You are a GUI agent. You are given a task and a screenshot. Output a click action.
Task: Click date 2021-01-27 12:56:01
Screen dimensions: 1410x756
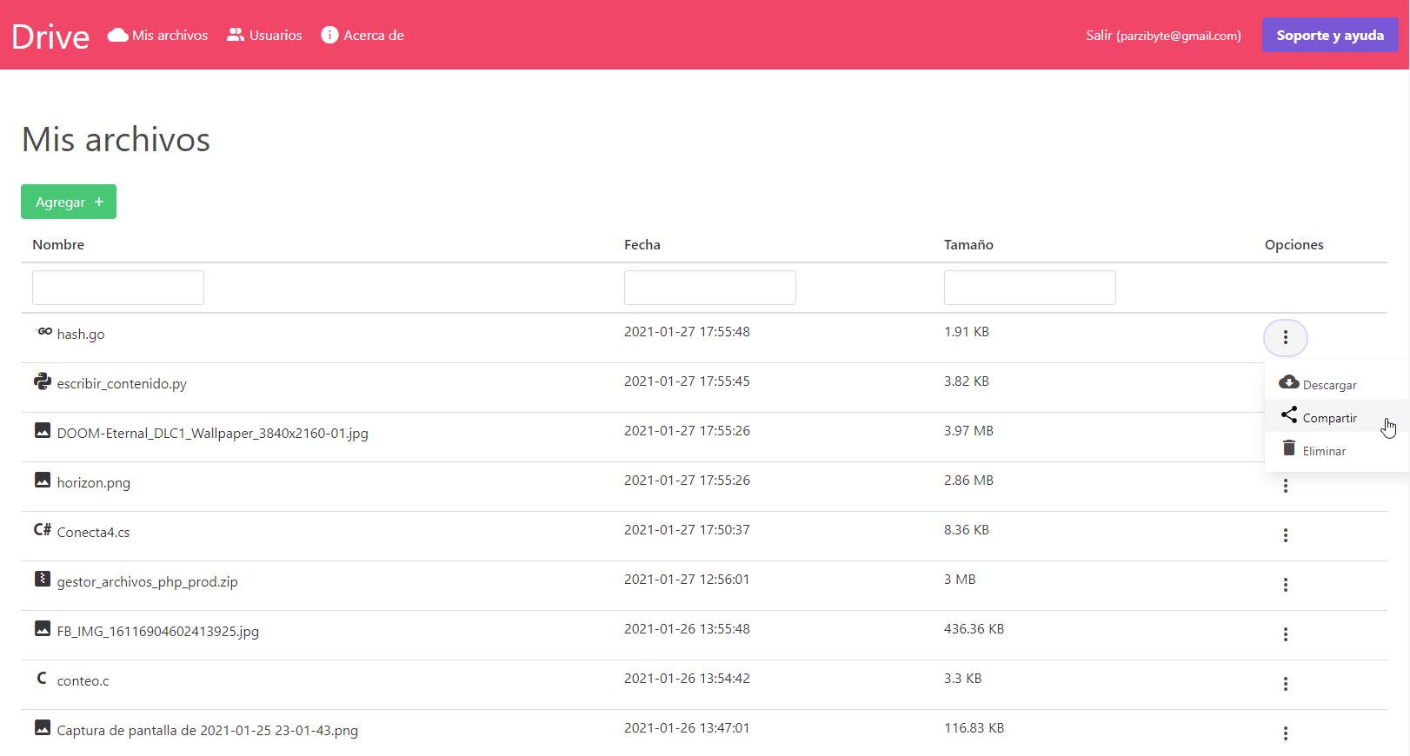coord(687,579)
